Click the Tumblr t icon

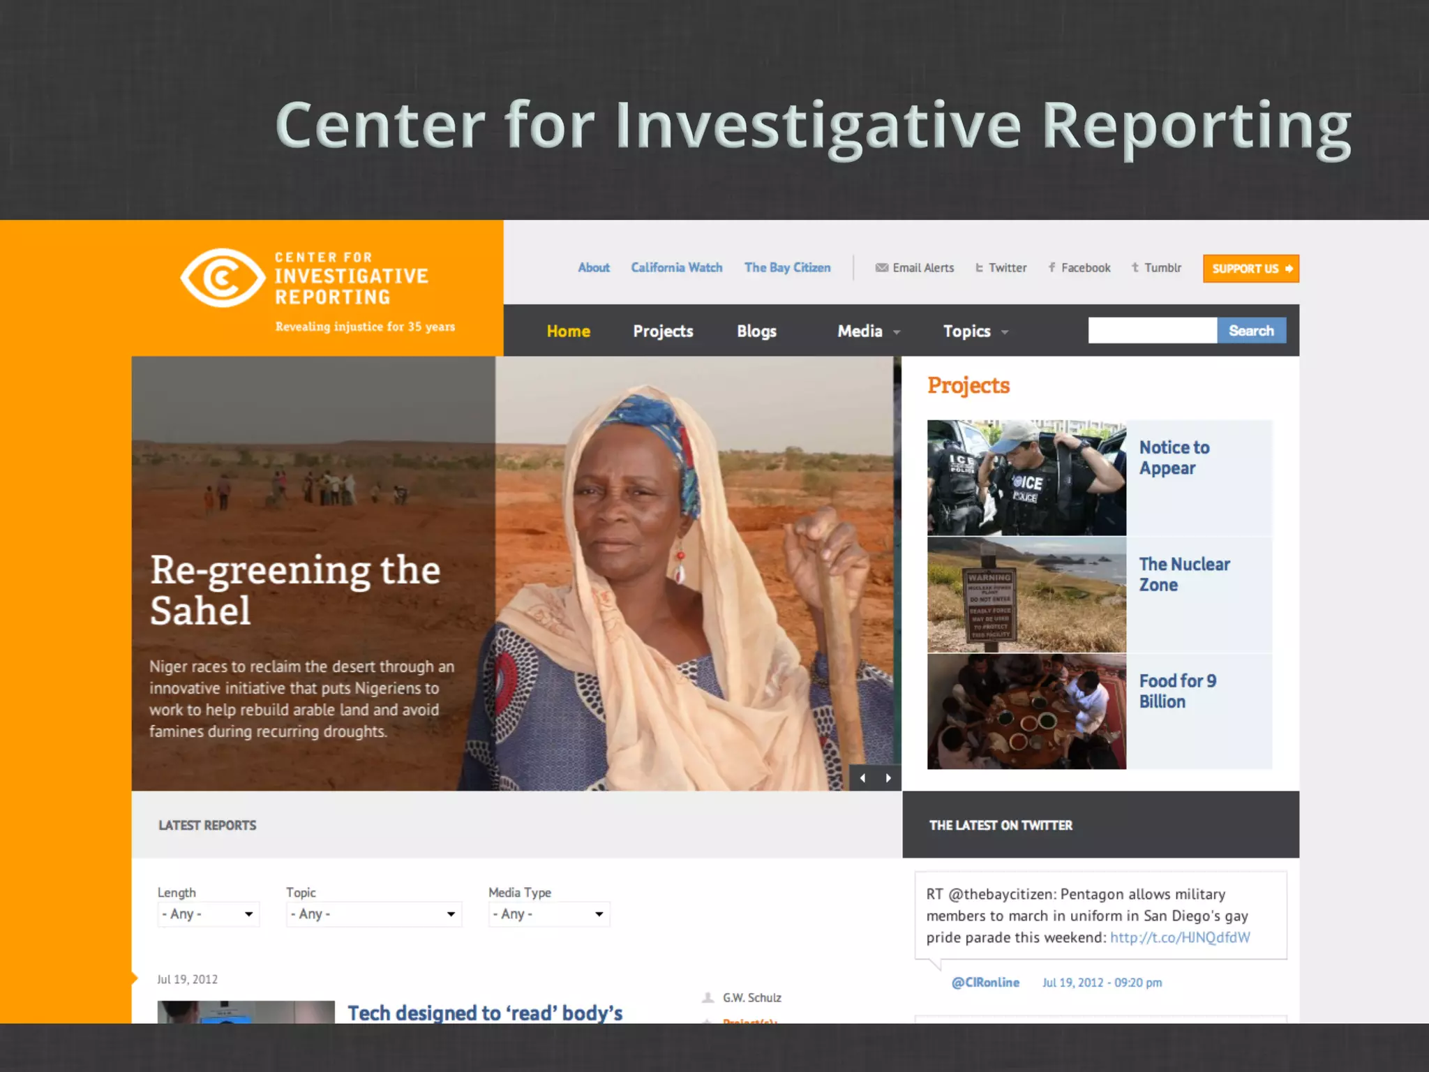(1135, 268)
